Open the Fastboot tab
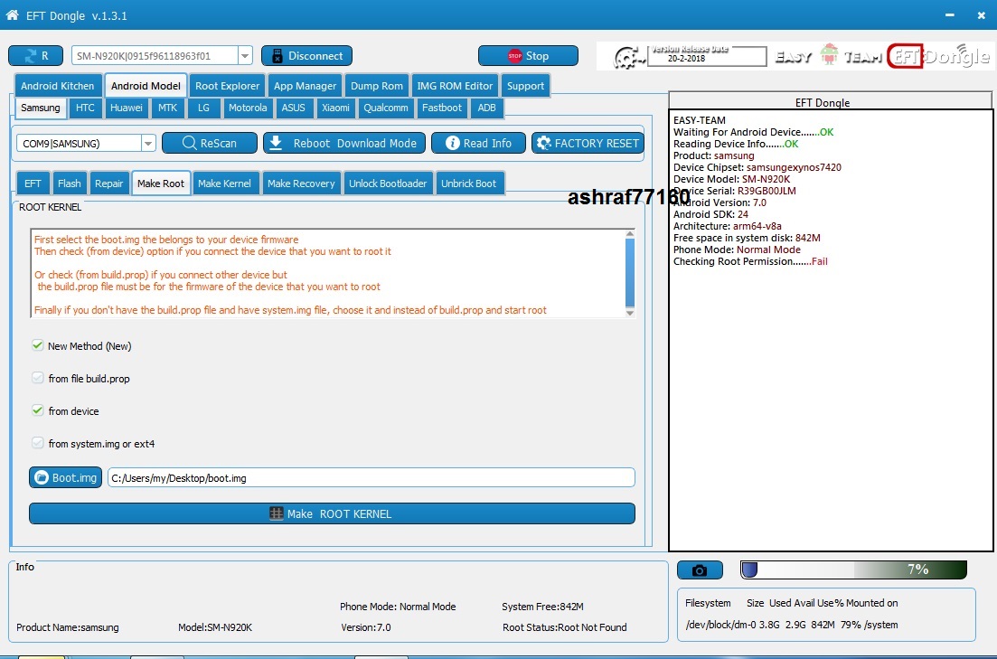Screen dimensions: 997x659 coord(441,108)
